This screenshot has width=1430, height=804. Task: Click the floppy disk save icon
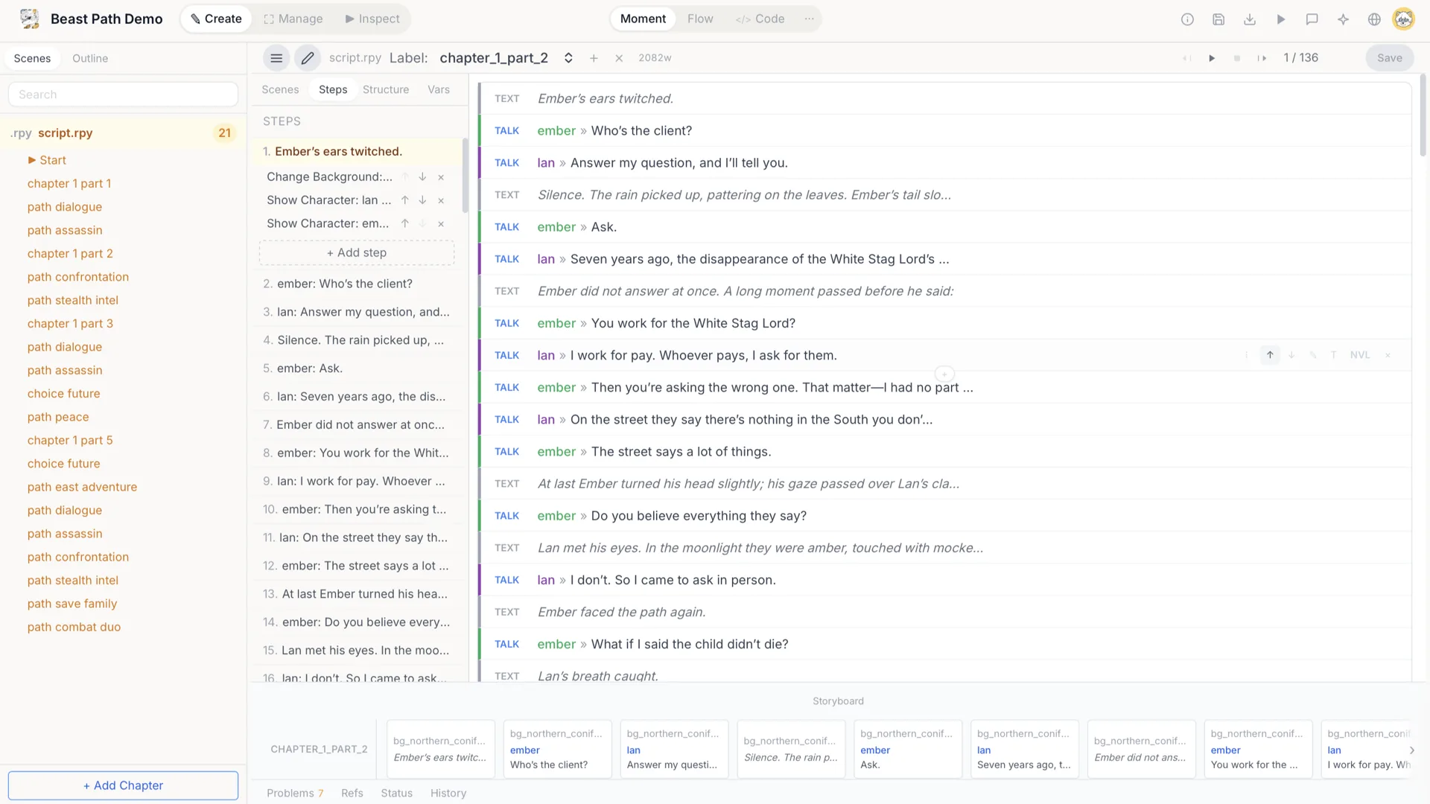tap(1218, 19)
